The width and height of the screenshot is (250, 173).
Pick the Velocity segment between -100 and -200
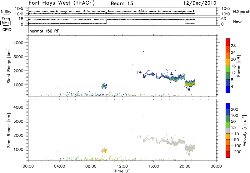pos(228,148)
